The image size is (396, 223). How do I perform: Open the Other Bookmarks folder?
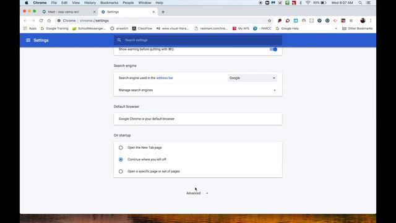[357, 28]
